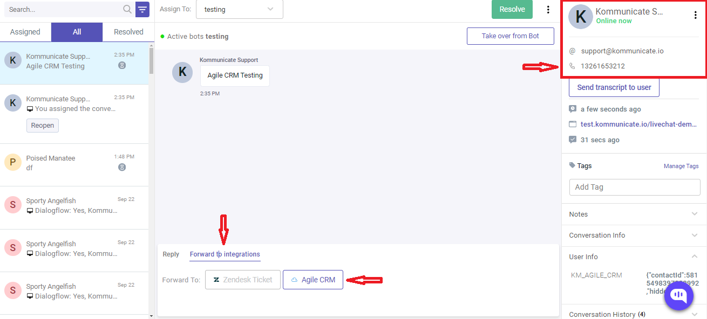Click the phone number 13261653212
707x319 pixels.
click(603, 66)
